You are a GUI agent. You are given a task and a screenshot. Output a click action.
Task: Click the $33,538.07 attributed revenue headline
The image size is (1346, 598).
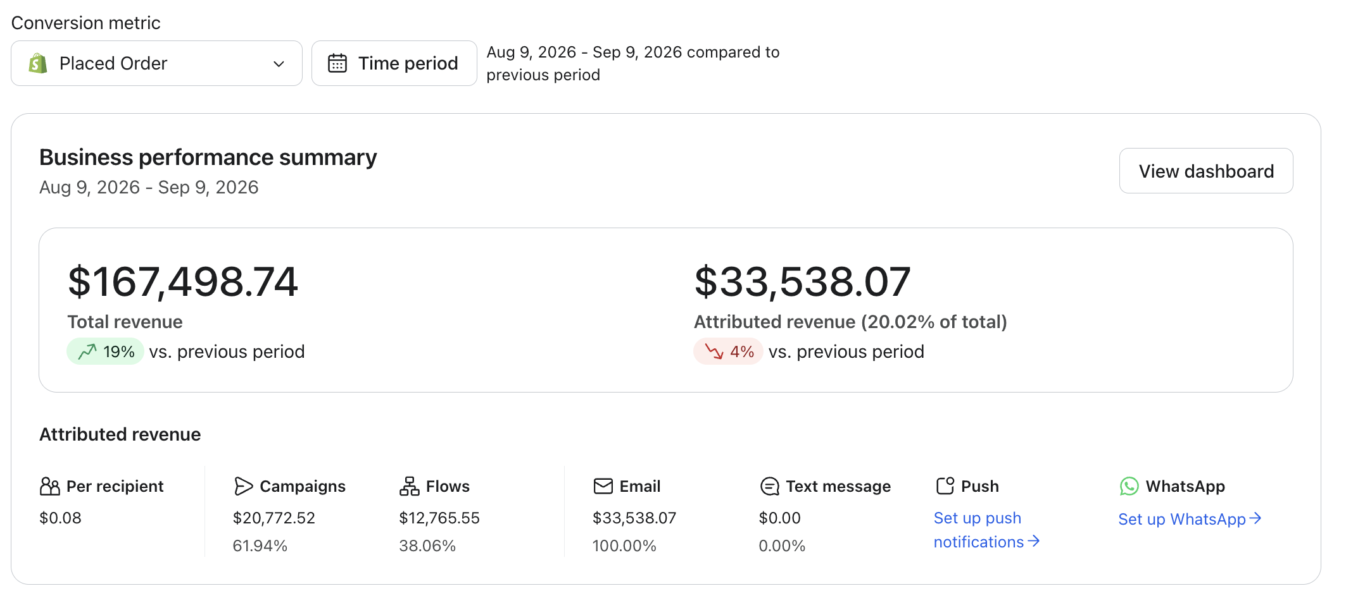pos(802,282)
